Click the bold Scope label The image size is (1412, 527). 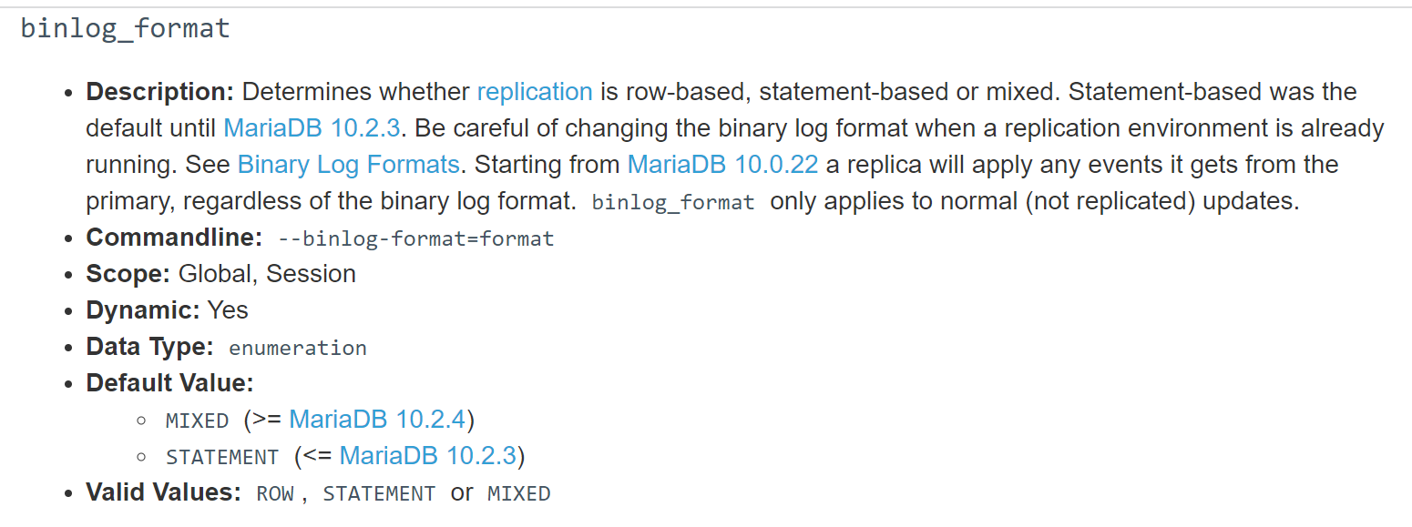128,274
